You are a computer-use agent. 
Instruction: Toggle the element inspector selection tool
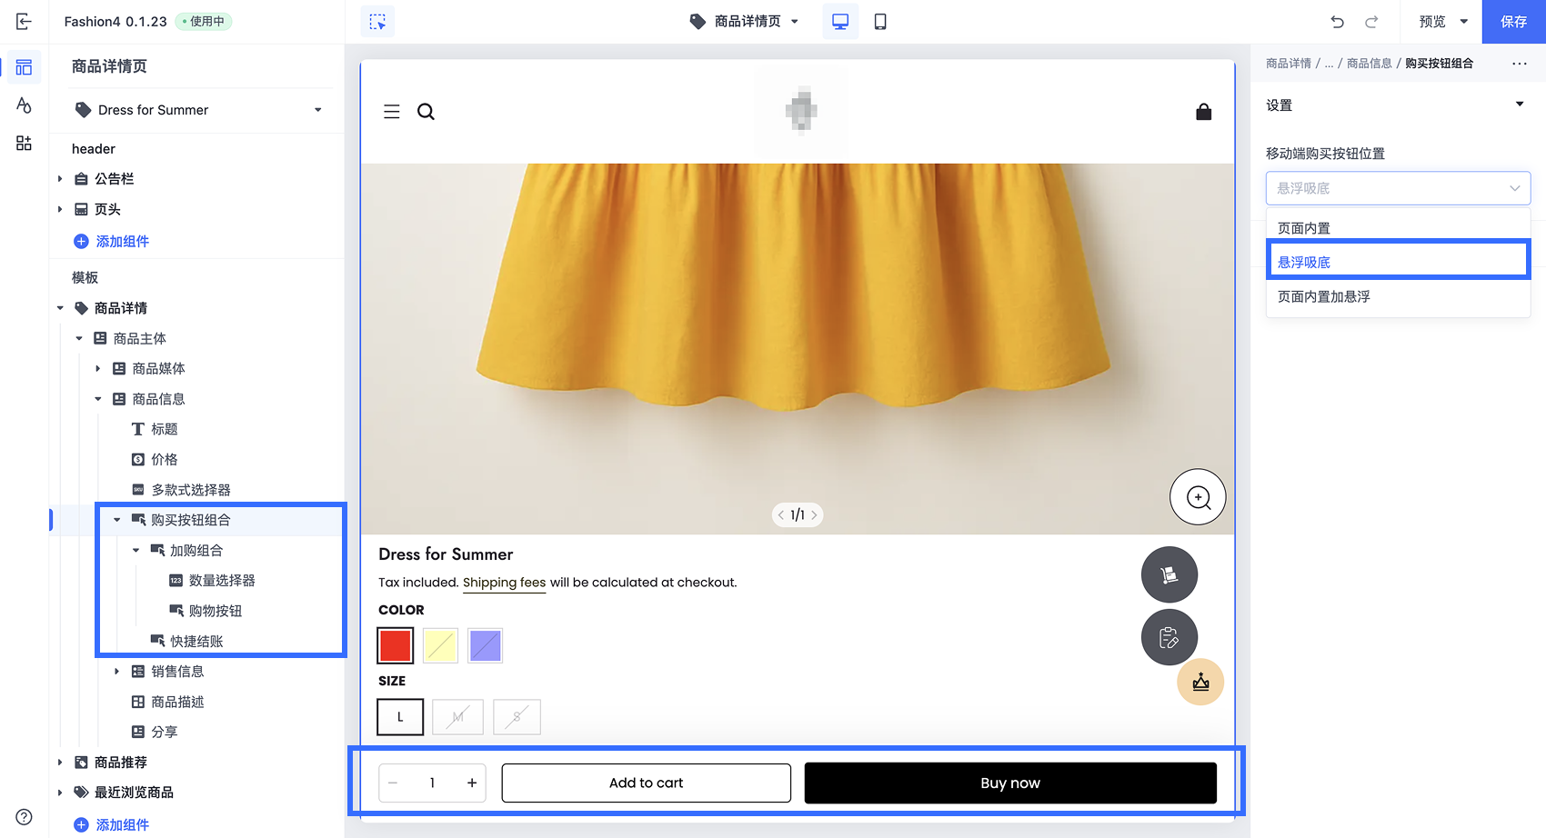(377, 21)
